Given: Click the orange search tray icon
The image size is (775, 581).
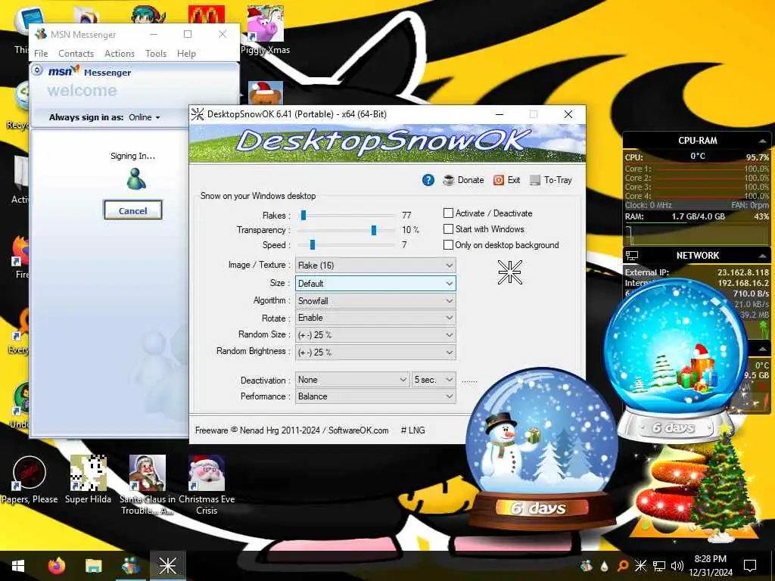Looking at the screenshot, I should click(x=623, y=566).
